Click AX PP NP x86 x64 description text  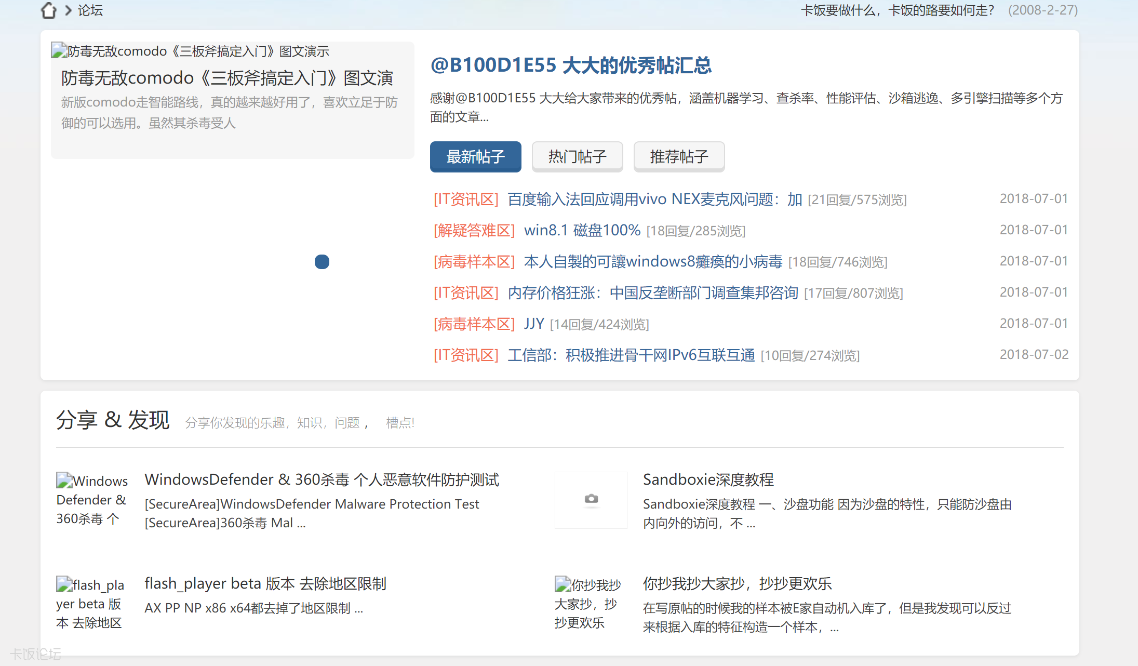pyautogui.click(x=254, y=608)
